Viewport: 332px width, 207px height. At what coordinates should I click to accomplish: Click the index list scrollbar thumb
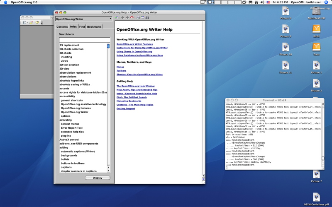(x=108, y=46)
